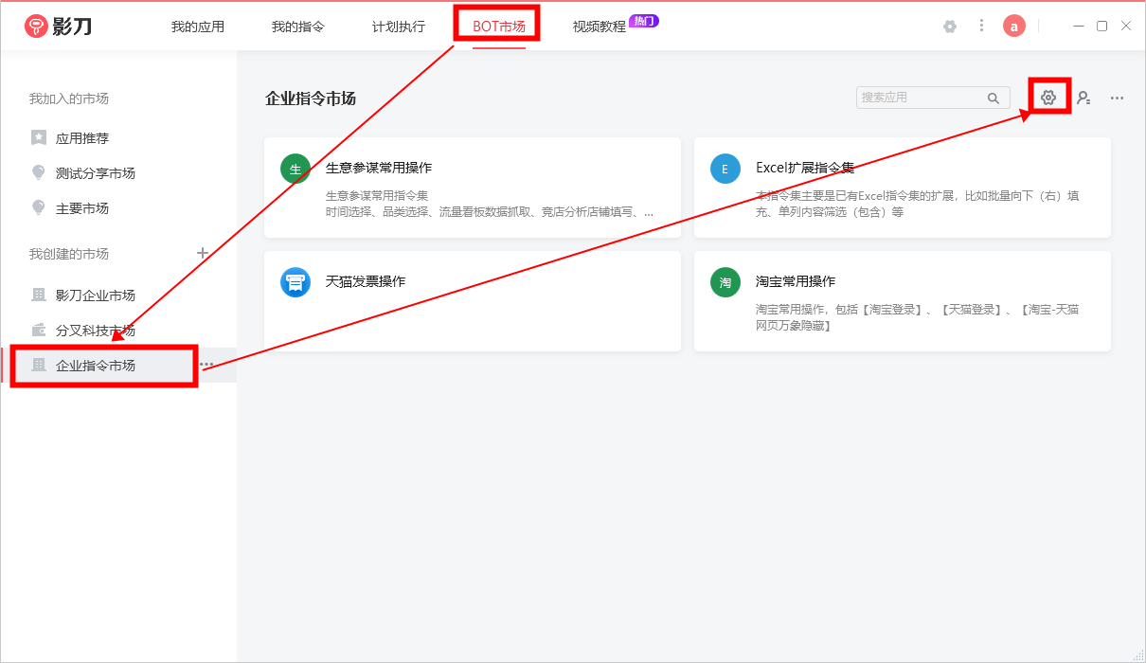
Task: Open settings gear in title bar
Action: [x=950, y=27]
